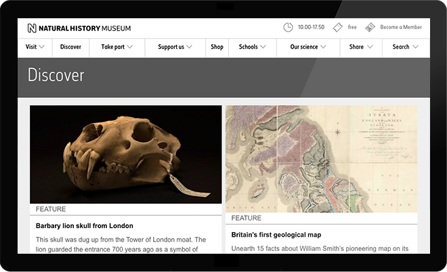The image size is (447, 272).
Task: Expand the Share chevron arrow
Action: tap(370, 47)
